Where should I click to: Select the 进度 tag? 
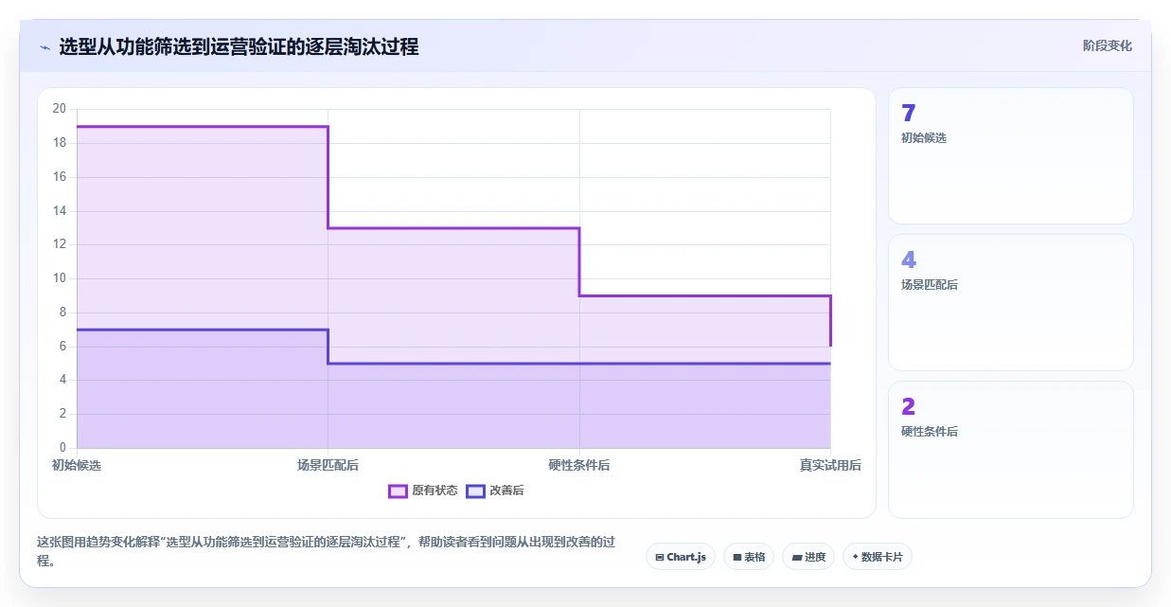(808, 557)
